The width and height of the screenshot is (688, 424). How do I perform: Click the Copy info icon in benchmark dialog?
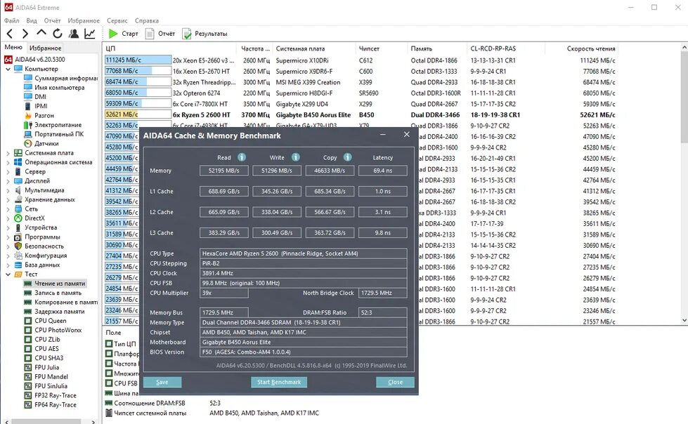pyautogui.click(x=347, y=157)
